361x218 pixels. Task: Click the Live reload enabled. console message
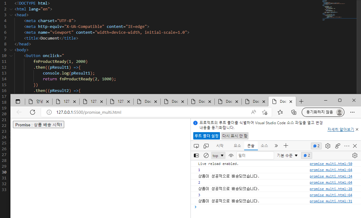tap(218, 164)
